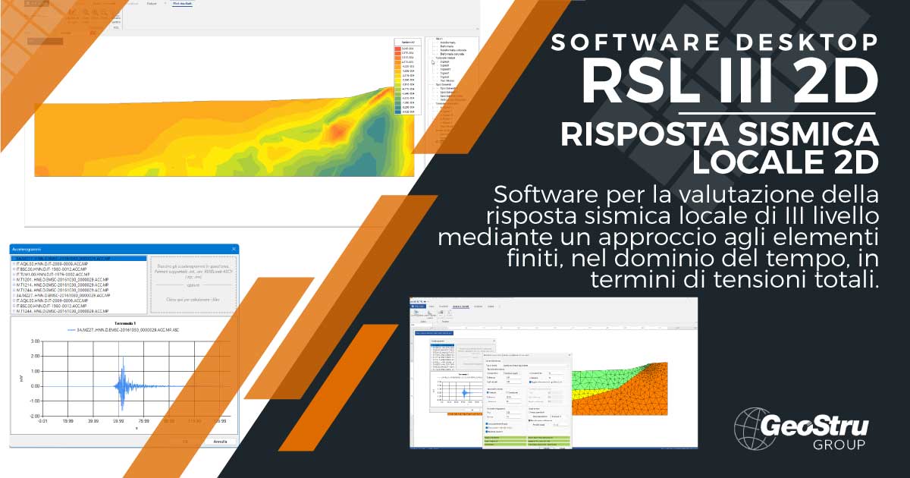This screenshot has height=478, width=910.
Task: Click the top red swatch in the Spettro legend
Action: (x=397, y=49)
